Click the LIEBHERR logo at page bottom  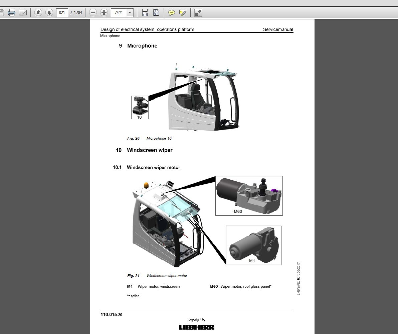(196, 327)
